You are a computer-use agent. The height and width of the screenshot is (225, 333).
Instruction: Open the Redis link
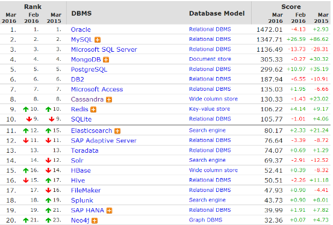click(x=79, y=109)
